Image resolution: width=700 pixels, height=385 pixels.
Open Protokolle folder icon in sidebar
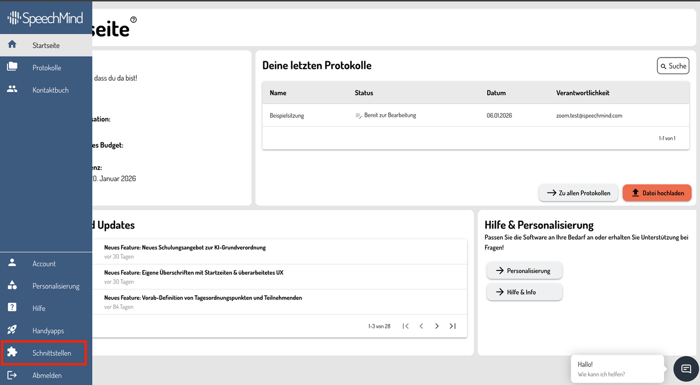click(12, 67)
